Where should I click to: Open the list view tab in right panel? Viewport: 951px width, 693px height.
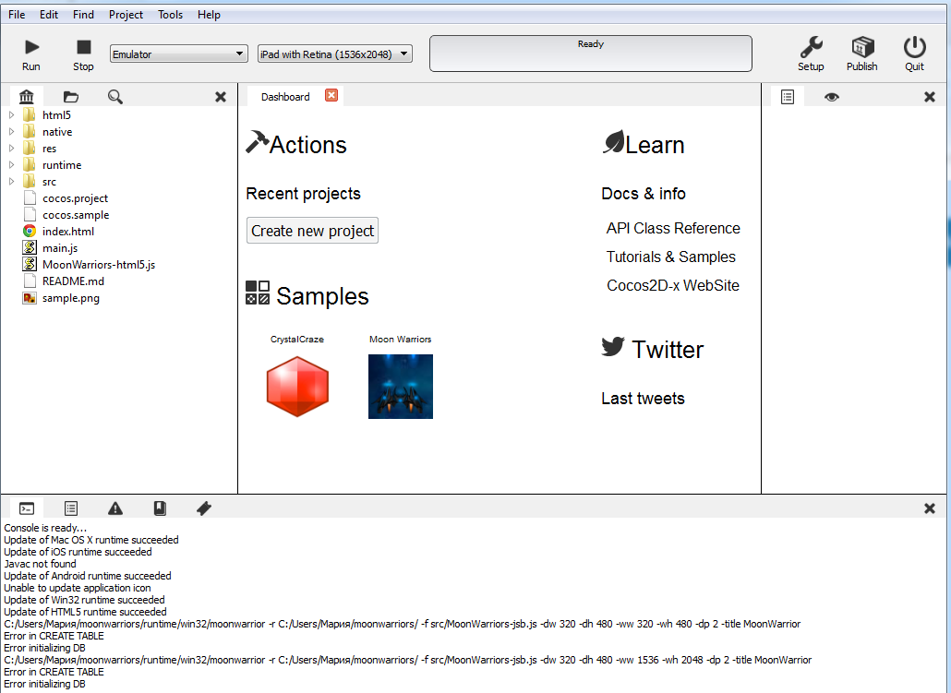(x=788, y=97)
